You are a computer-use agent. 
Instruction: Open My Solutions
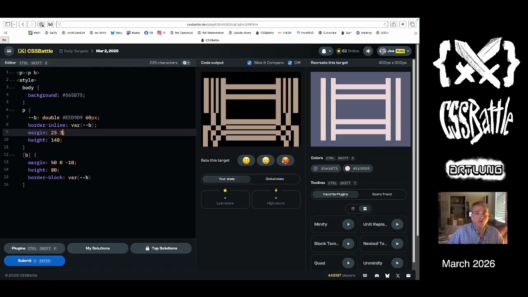[98, 248]
